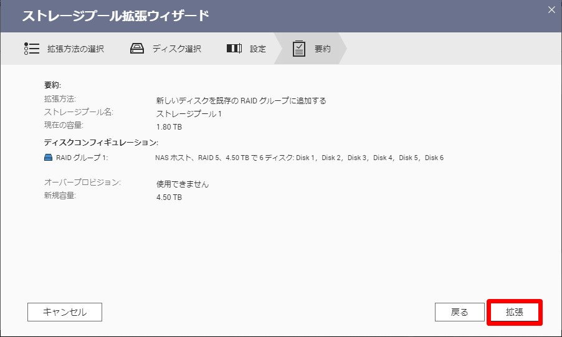Click the オーバープロビジョン: field label
This screenshot has width=562, height=337.
[82, 182]
